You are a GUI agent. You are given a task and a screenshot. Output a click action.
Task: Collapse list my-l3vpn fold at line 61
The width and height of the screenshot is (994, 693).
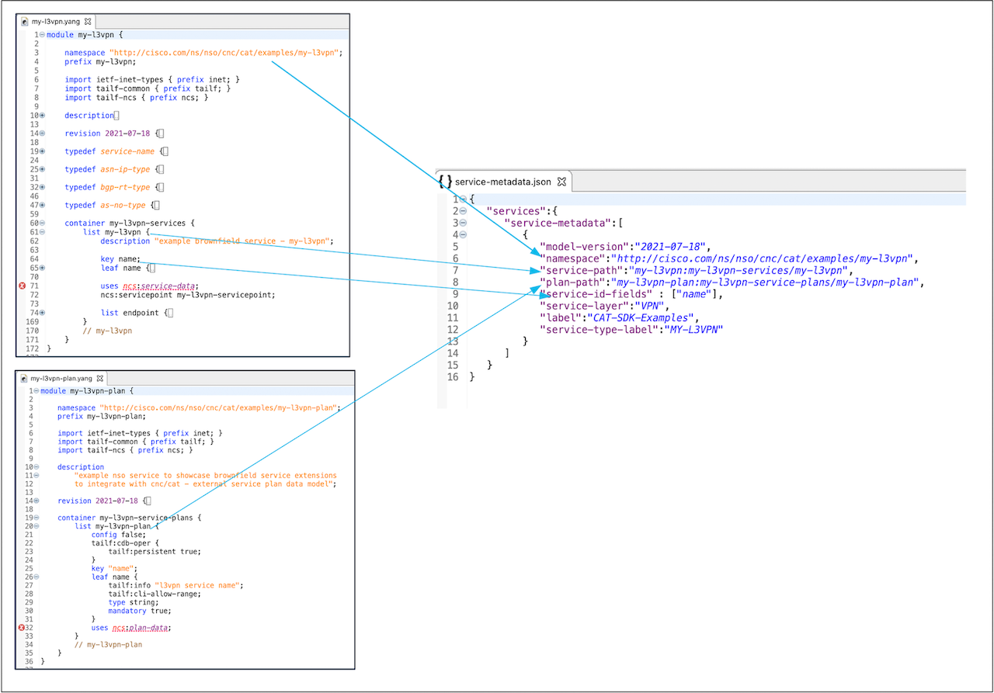coord(42,232)
